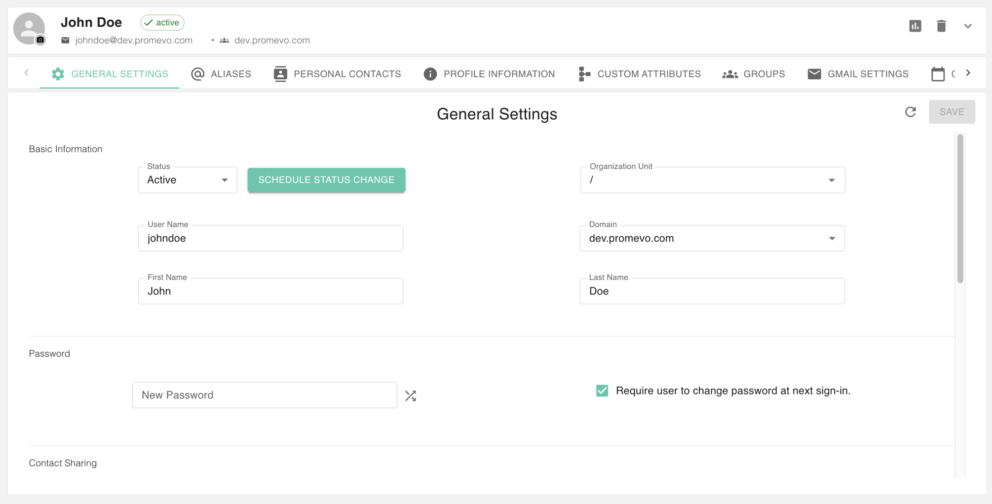Click the Contact Sharing section label
The width and height of the screenshot is (992, 504).
[63, 463]
